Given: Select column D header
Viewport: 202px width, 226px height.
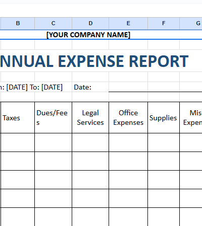Looking at the screenshot, I should point(90,23).
